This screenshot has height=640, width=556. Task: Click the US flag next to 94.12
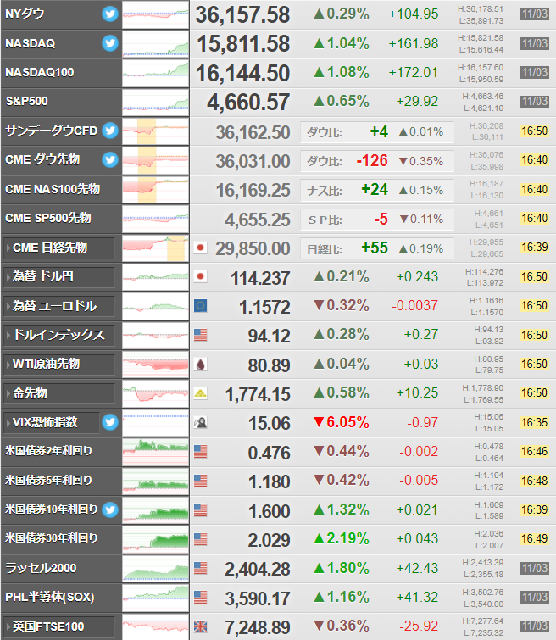200,335
